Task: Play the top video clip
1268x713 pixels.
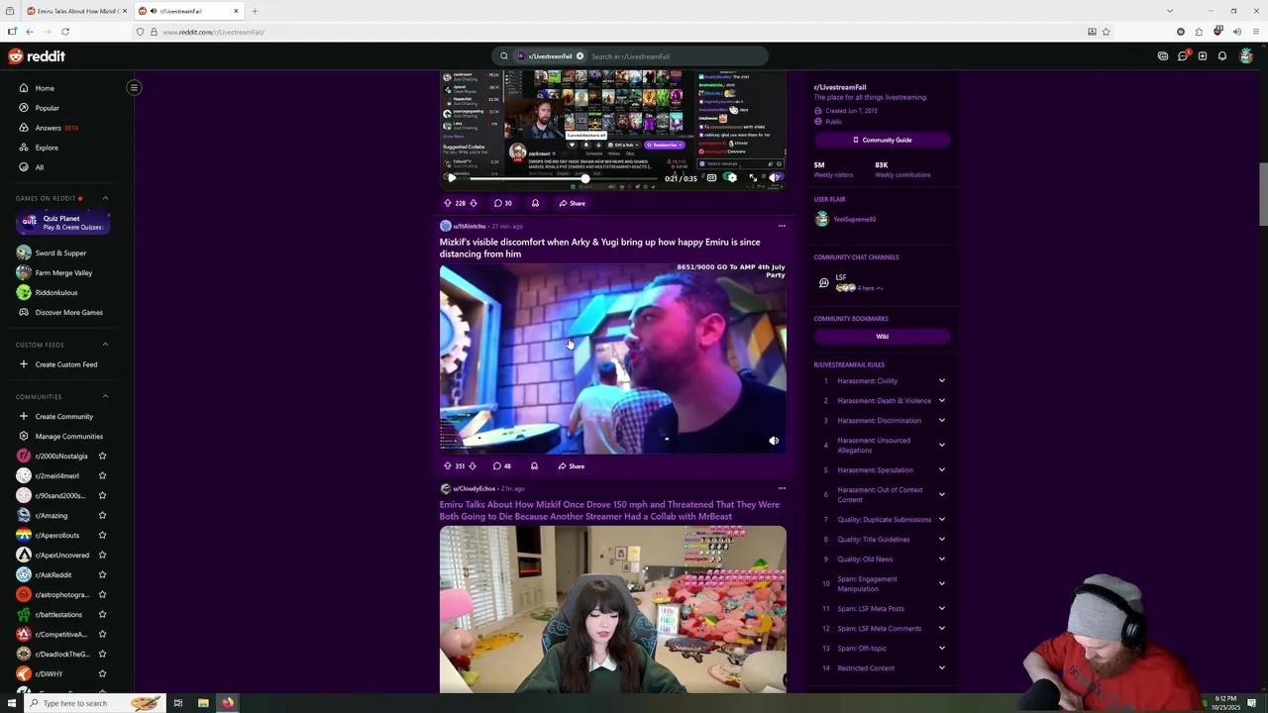Action: 452,178
